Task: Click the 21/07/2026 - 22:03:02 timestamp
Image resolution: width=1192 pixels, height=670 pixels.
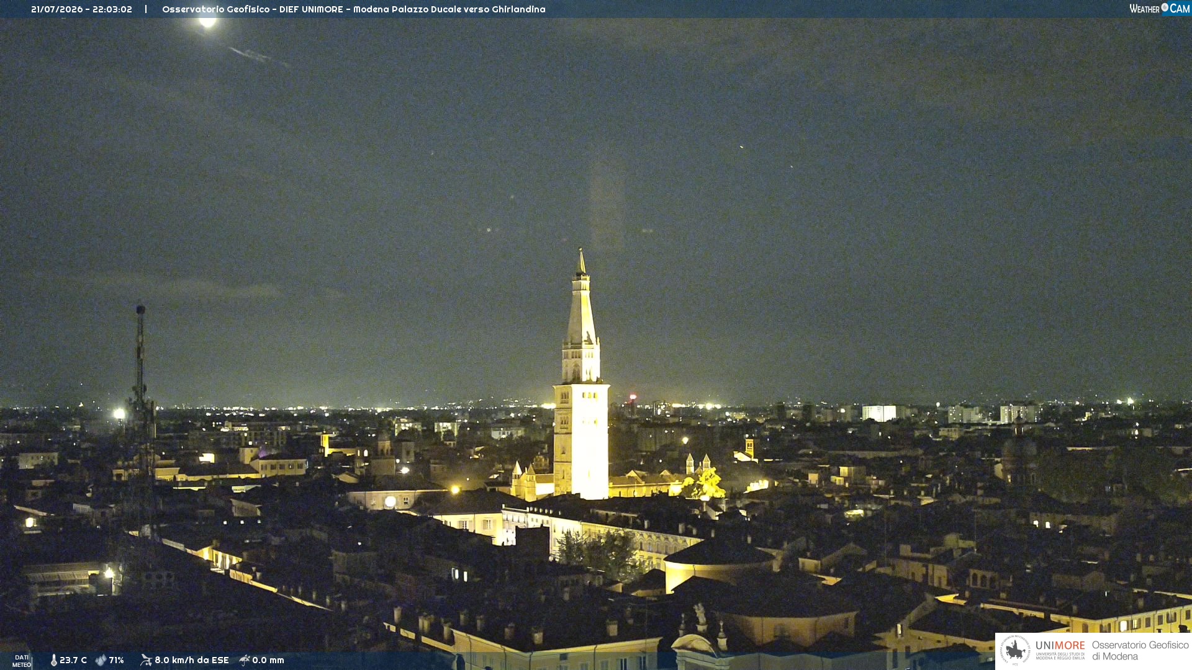Action: [x=81, y=9]
